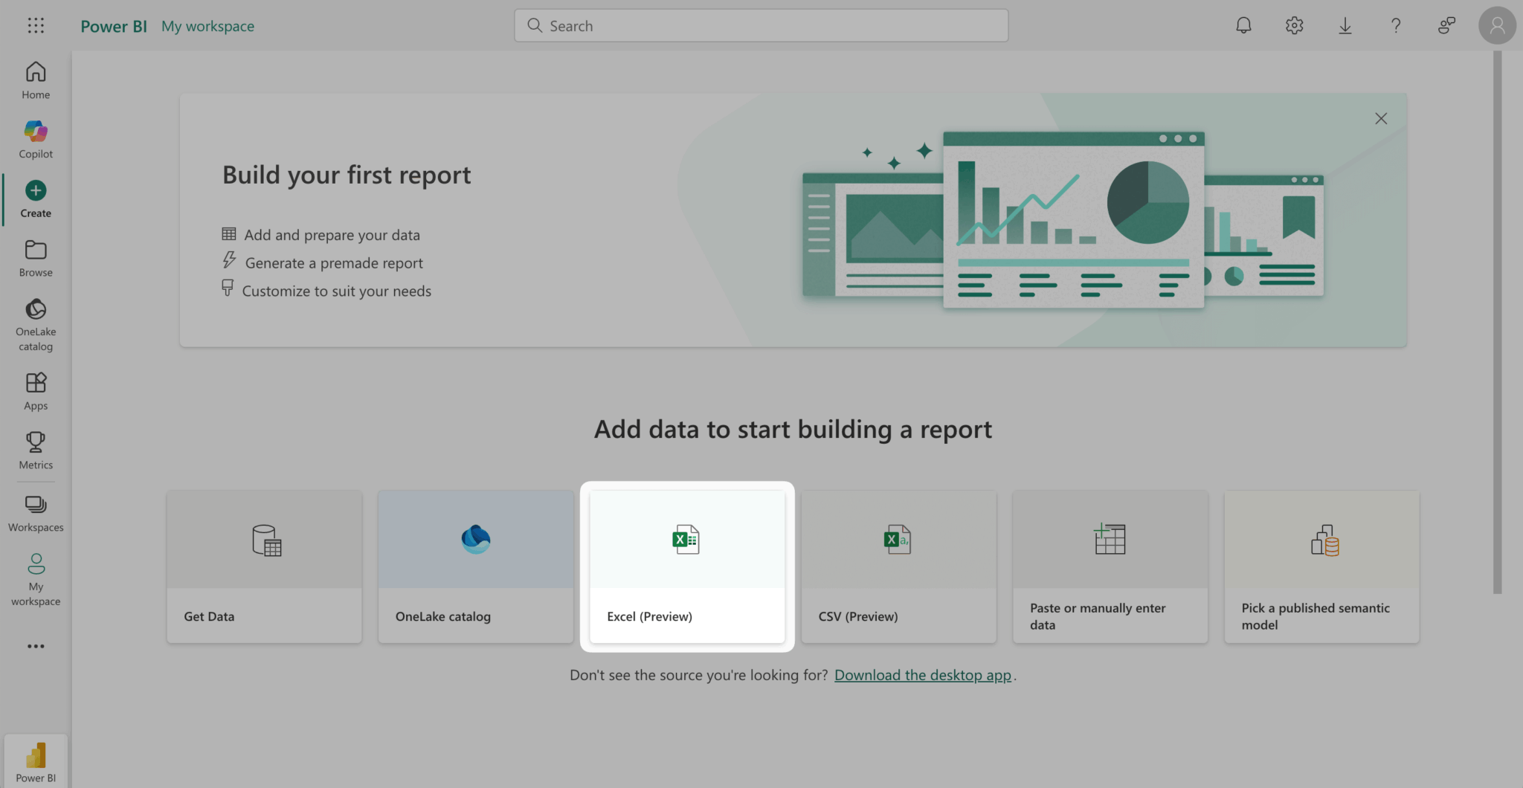This screenshot has width=1523, height=788.
Task: Click the Create plus icon
Action: pos(36,191)
